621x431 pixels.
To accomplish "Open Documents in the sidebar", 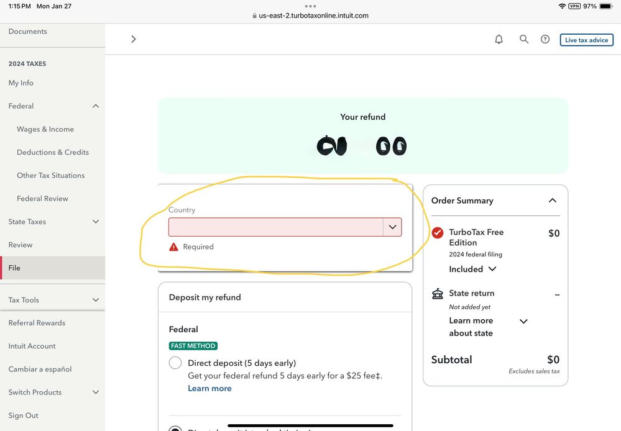I will [x=28, y=31].
